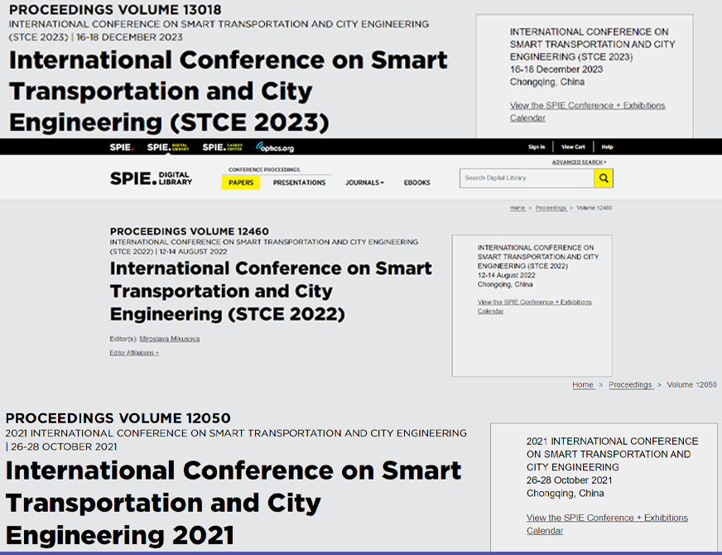Click Home breadcrumb beside Volume 12050

[x=583, y=384]
